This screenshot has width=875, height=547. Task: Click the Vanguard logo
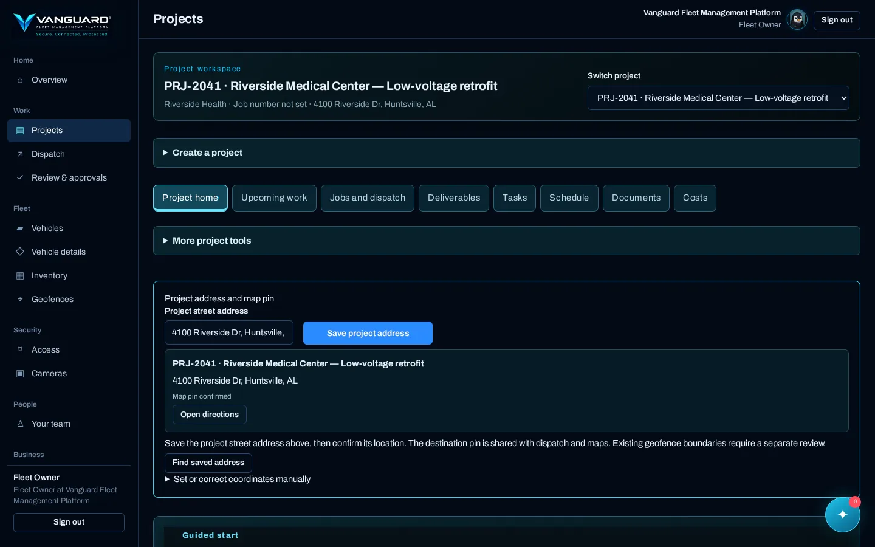point(62,24)
